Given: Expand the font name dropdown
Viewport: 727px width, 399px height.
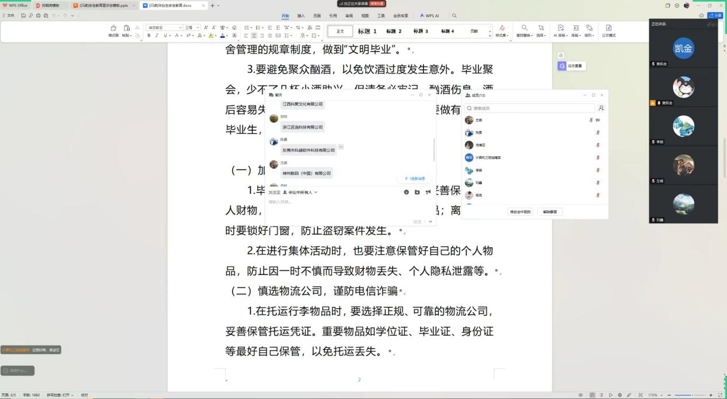Looking at the screenshot, I should point(179,28).
